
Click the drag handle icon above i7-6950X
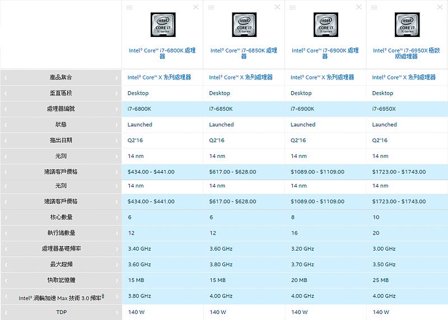[x=374, y=7]
